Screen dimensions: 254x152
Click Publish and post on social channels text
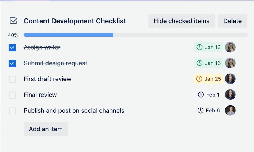(74, 111)
